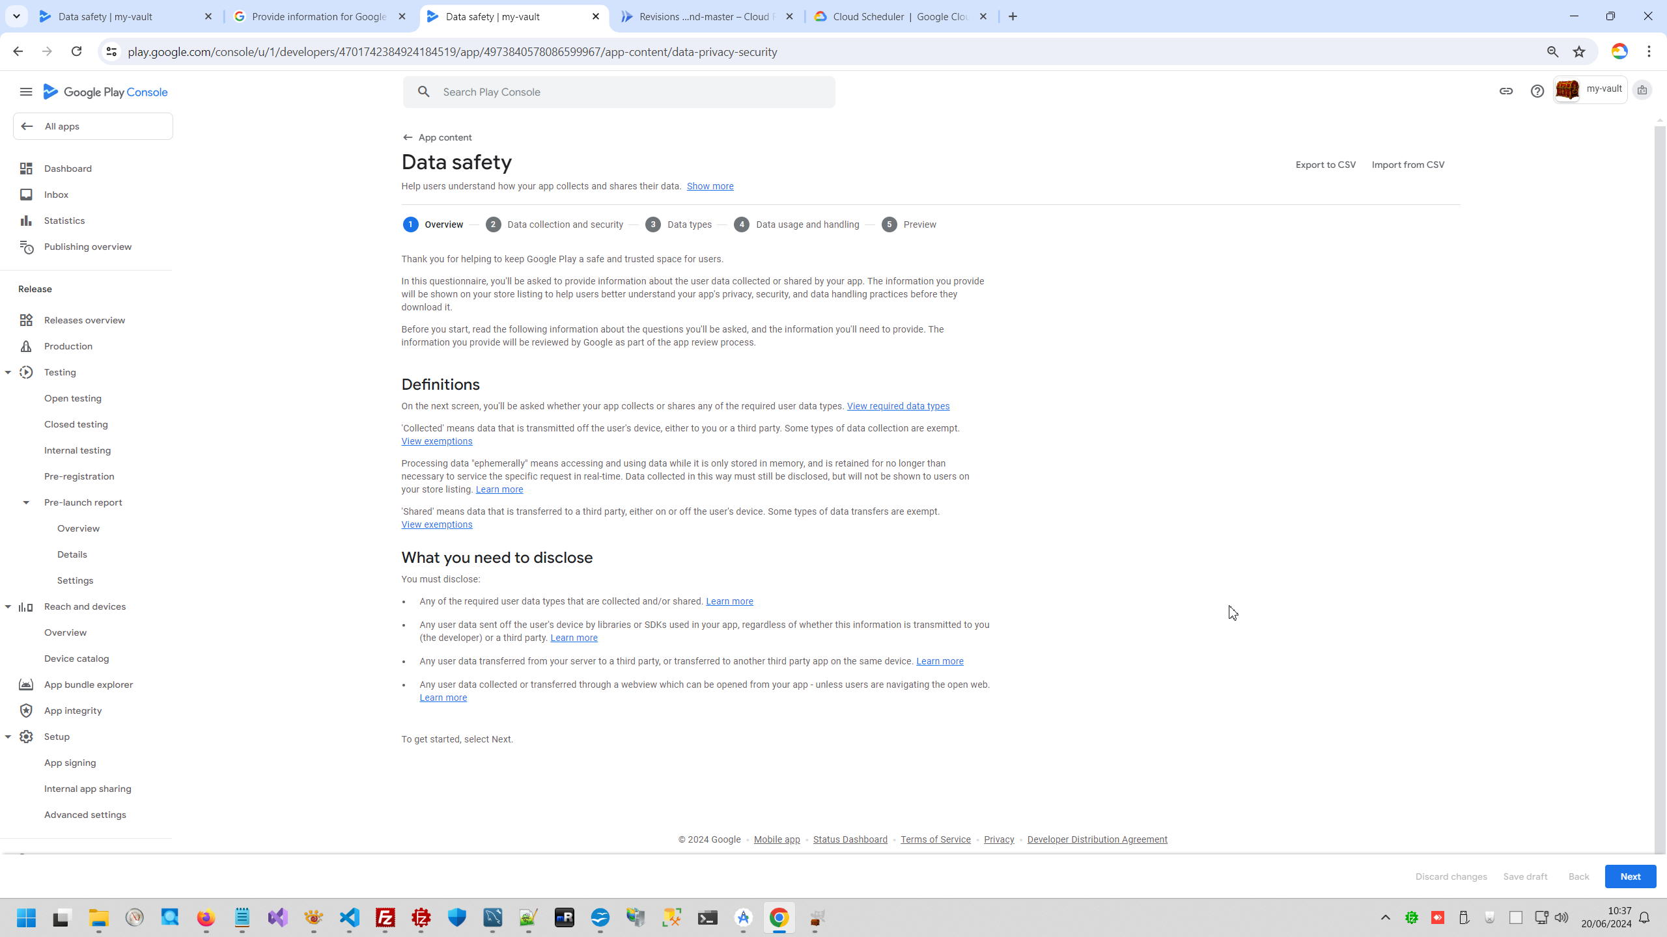Open View required data types link
Screen dimensions: 1667x937
point(897,406)
